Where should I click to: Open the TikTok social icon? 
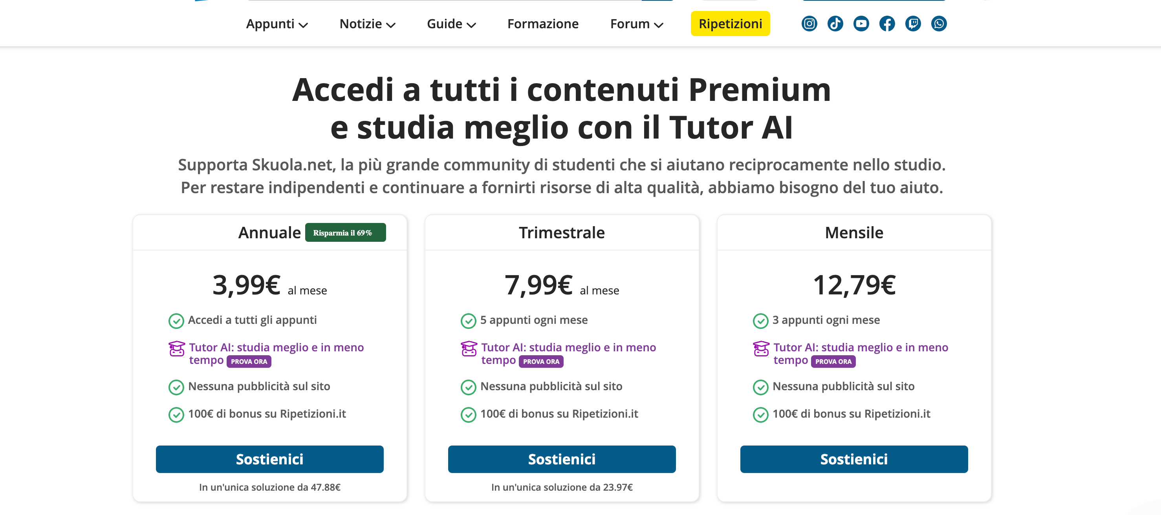click(835, 24)
